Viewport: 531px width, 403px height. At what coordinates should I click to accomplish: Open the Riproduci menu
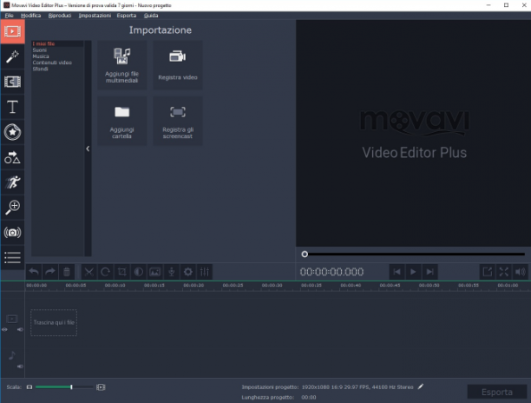point(60,16)
